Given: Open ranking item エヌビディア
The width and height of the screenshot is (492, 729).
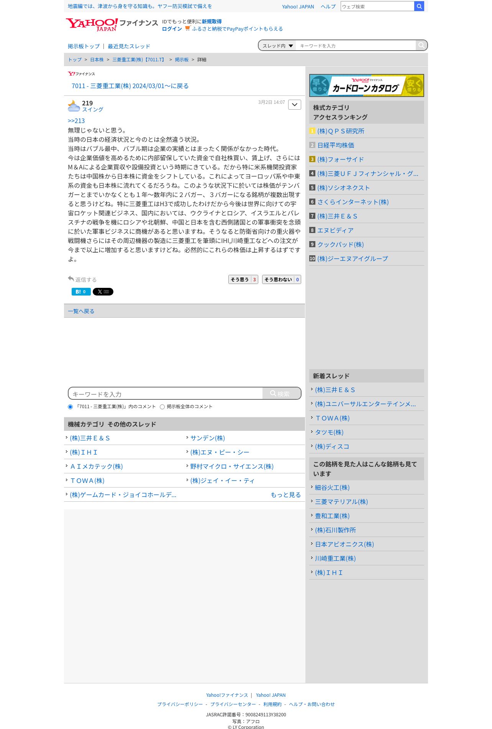Looking at the screenshot, I should point(335,230).
